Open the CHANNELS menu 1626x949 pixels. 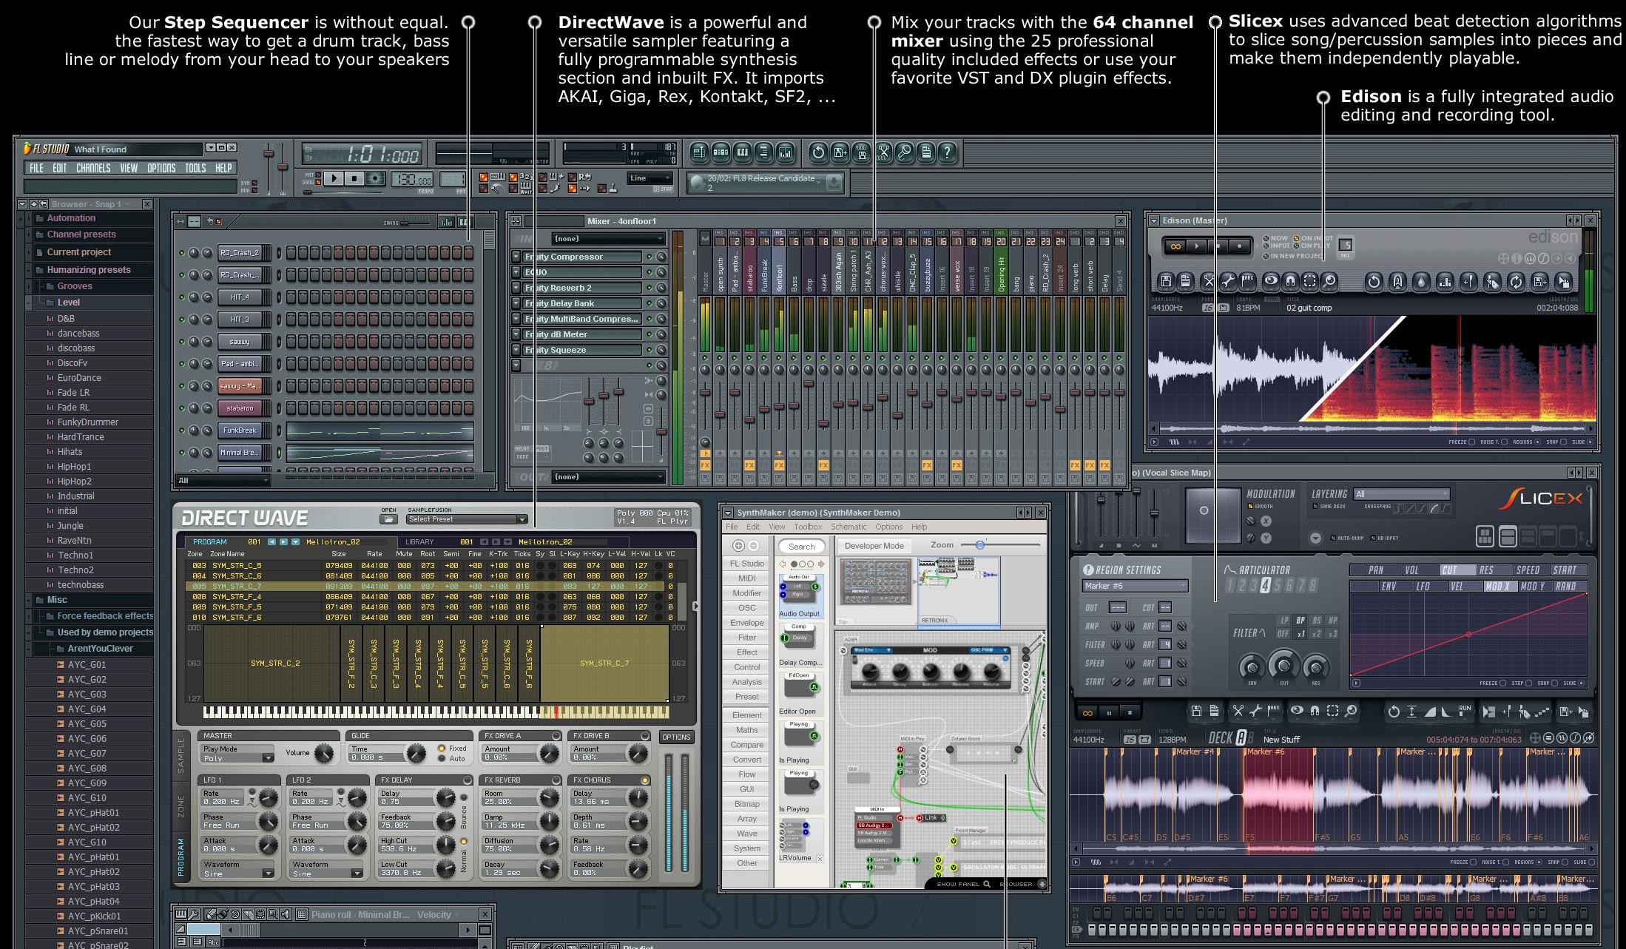[93, 168]
